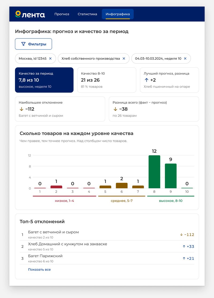This screenshot has width=214, height=298.
Task: Click the green bar for quality 8
Action: tap(154, 172)
